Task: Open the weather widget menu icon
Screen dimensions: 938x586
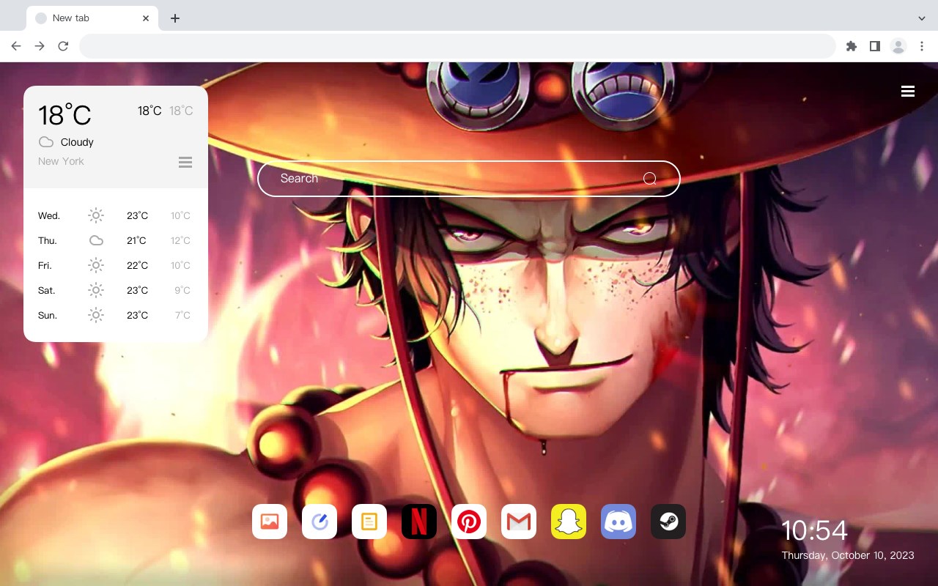Action: [185, 162]
